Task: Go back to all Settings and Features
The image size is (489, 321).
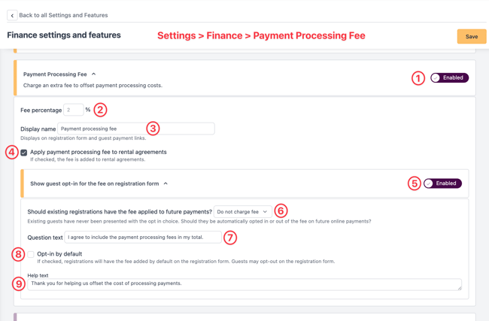Action: 63,15
